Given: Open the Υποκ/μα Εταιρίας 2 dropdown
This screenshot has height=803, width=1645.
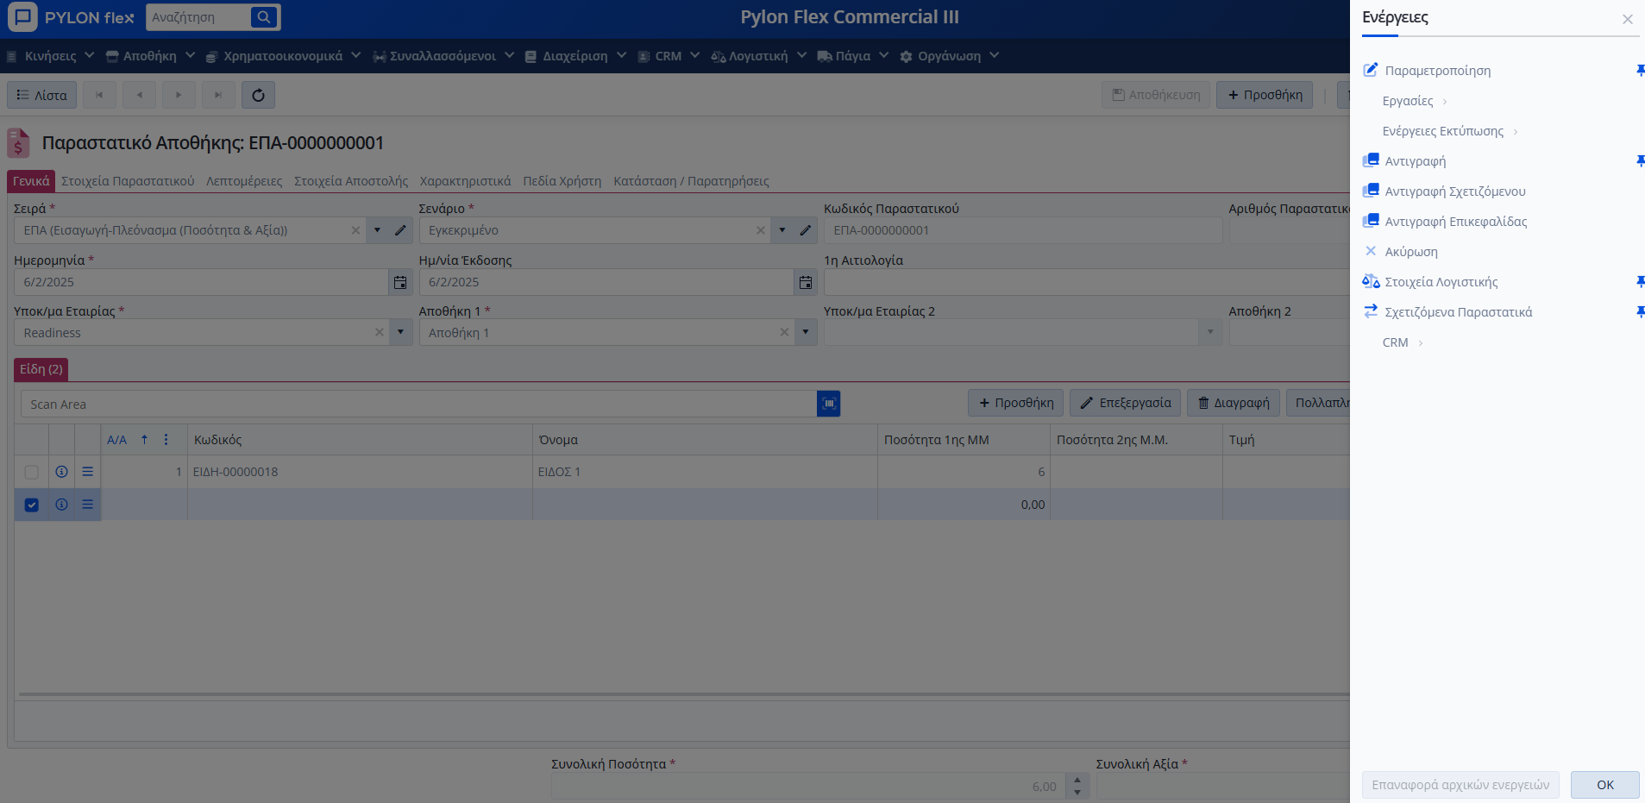Looking at the screenshot, I should 1210,332.
